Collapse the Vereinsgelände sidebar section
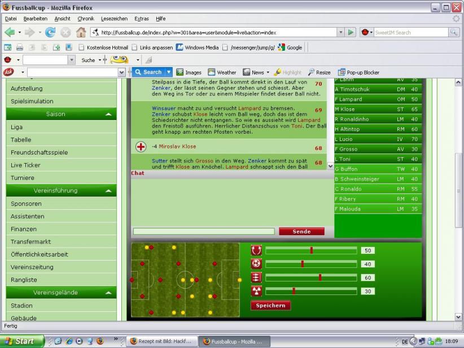 coord(108,293)
